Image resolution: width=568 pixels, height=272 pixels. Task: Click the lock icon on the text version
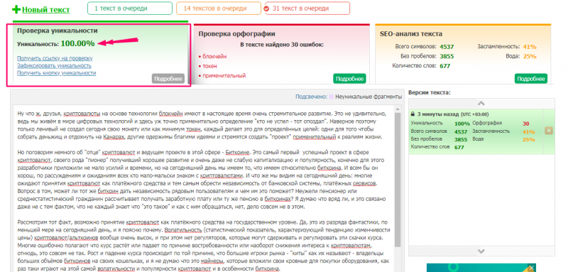tap(413, 114)
